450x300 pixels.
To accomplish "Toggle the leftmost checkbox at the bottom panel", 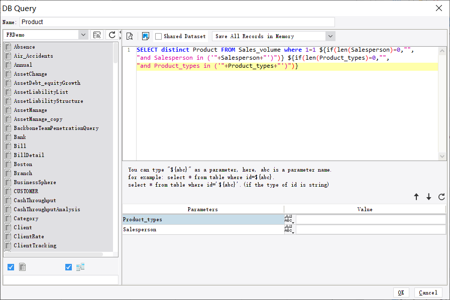I will click(x=11, y=267).
